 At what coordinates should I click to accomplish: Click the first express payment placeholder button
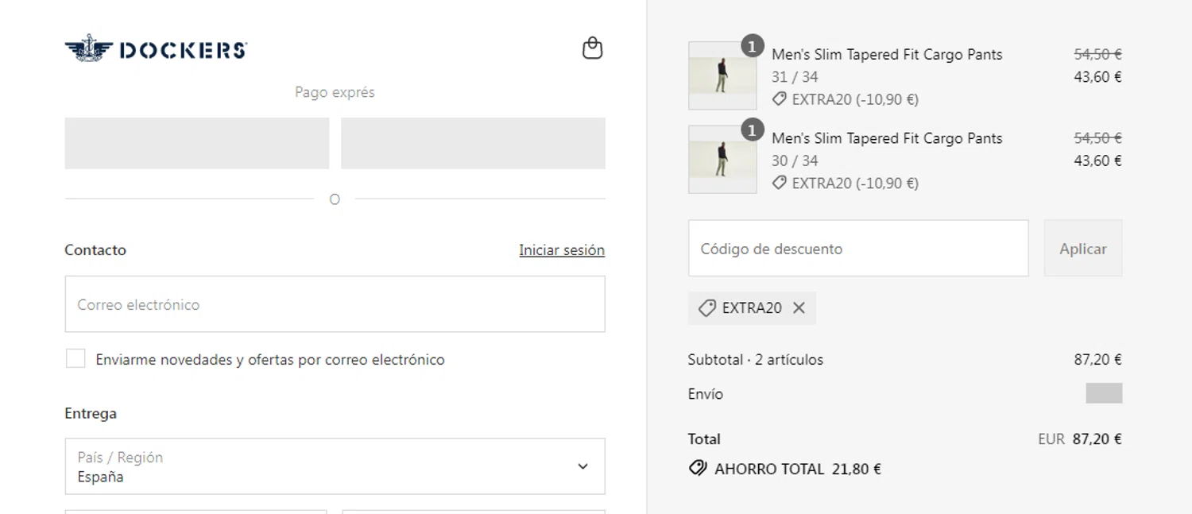point(197,143)
